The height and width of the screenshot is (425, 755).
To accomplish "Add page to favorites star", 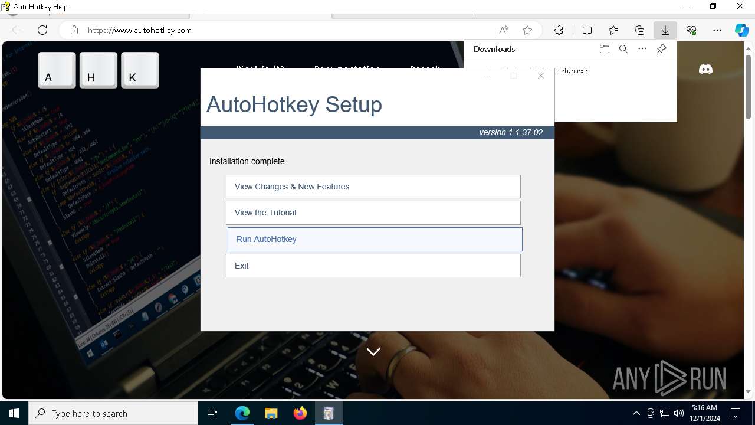I will point(527,30).
